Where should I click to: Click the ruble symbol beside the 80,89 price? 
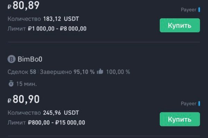tap(9, 7)
